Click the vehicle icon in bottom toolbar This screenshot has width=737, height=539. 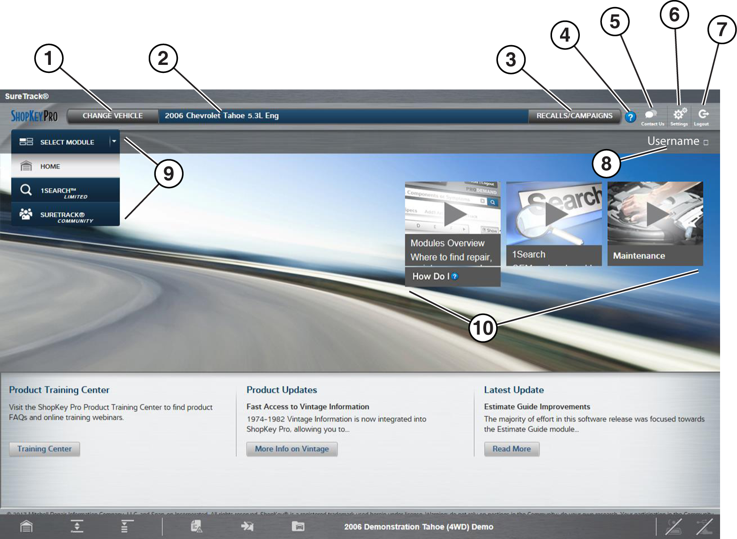298,526
